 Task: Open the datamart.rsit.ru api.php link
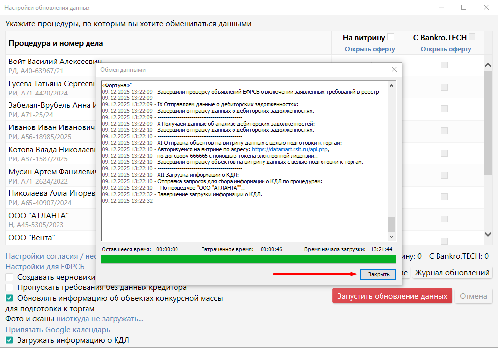point(290,149)
